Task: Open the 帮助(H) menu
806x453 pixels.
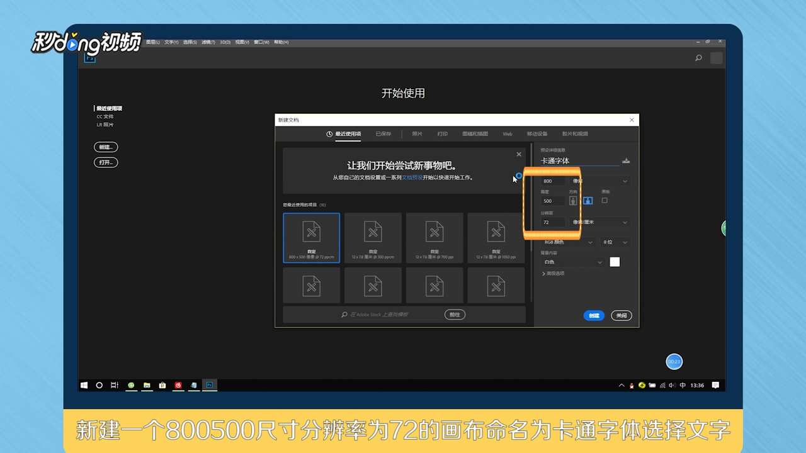Action: [x=281, y=42]
